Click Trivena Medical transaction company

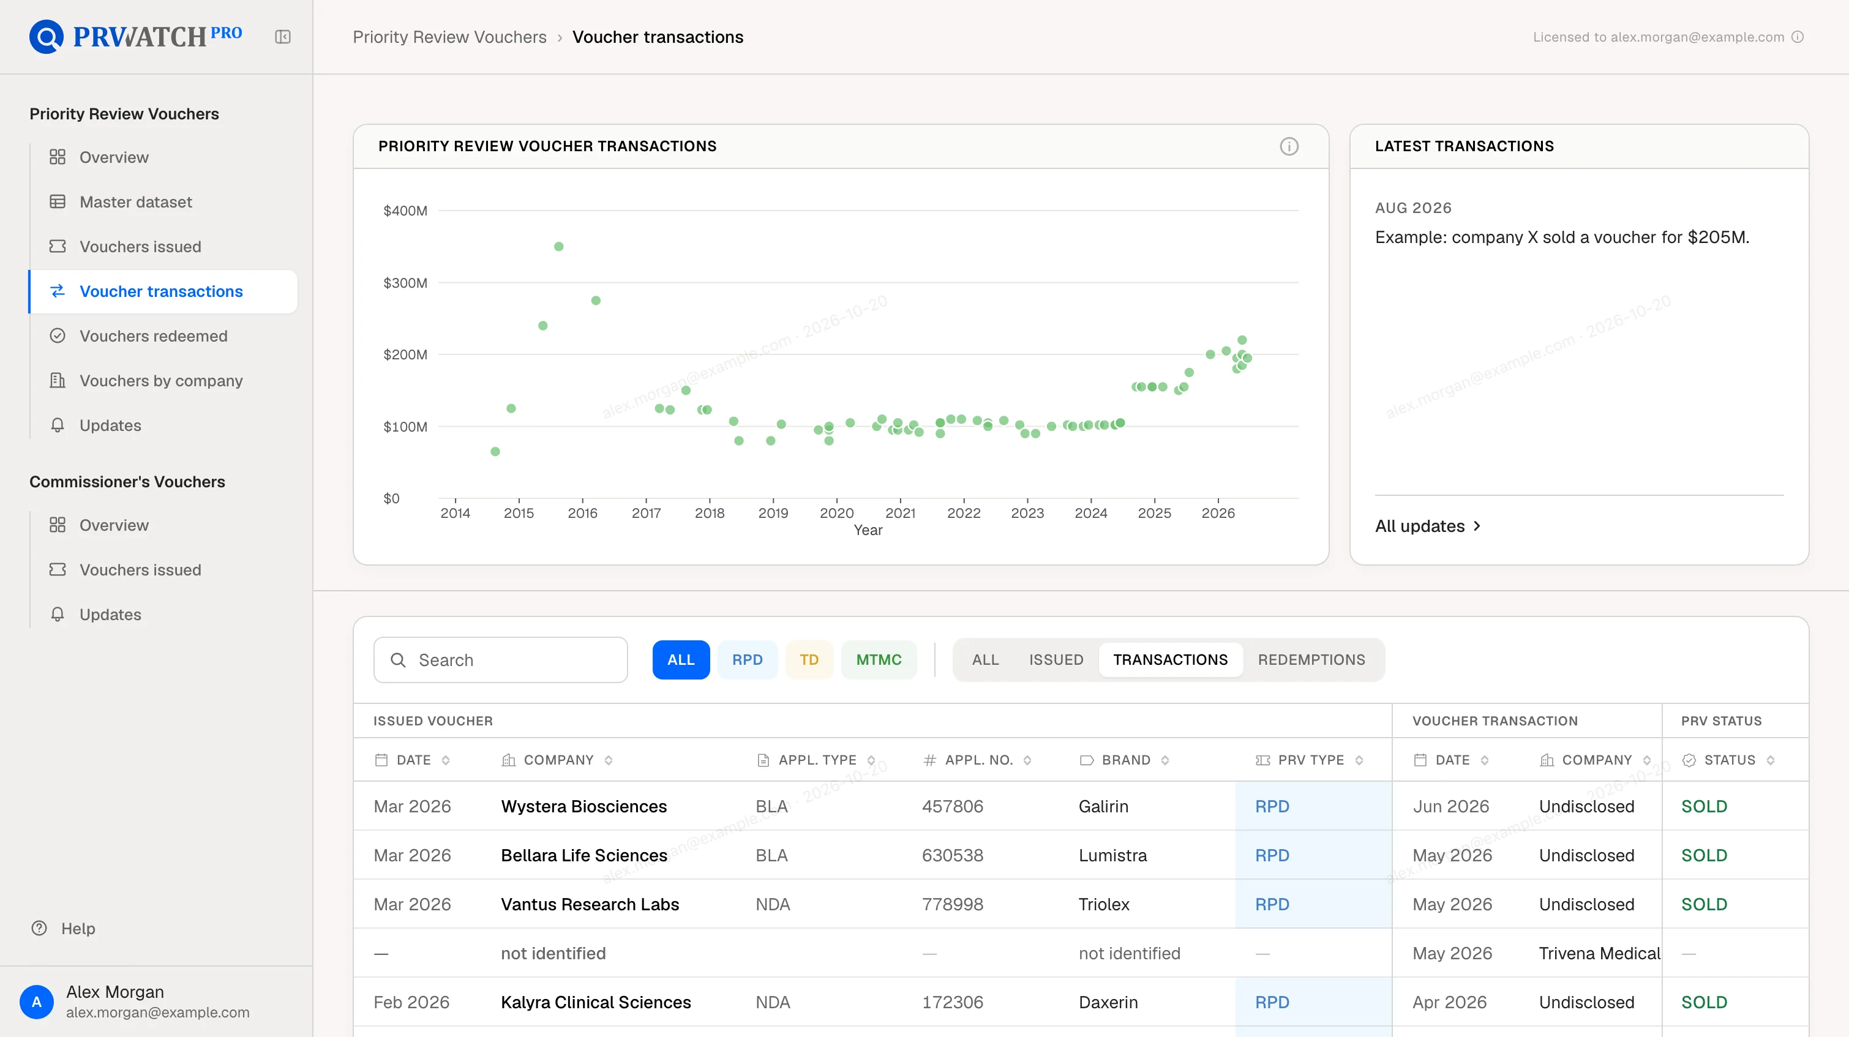[x=1600, y=953]
